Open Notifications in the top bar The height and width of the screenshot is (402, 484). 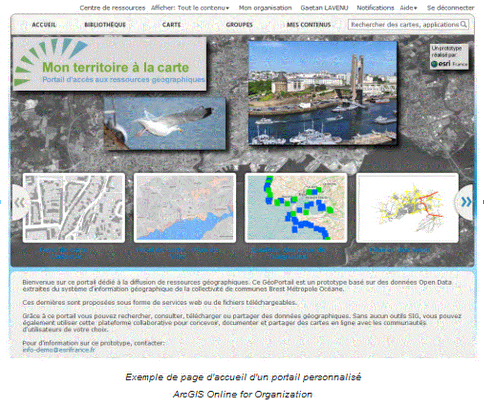point(375,8)
